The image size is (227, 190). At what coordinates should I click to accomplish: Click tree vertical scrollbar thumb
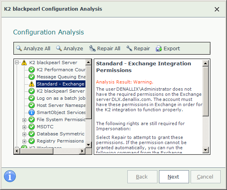click(x=88, y=92)
